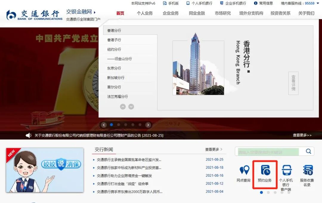Click the banner next arrow
The image size is (322, 203).
click(x=148, y=125)
